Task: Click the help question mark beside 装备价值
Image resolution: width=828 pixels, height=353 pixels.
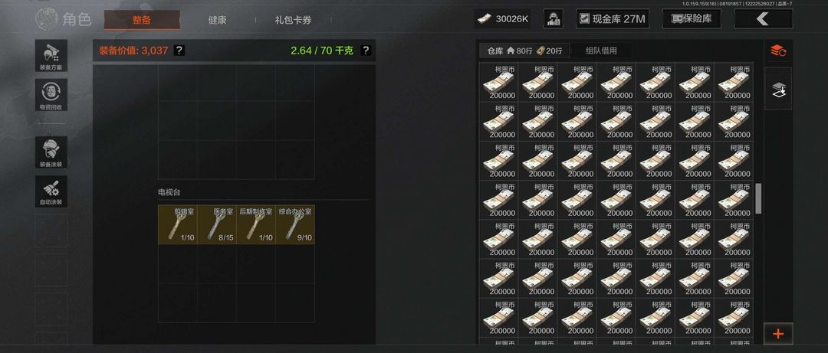Action: coord(179,51)
